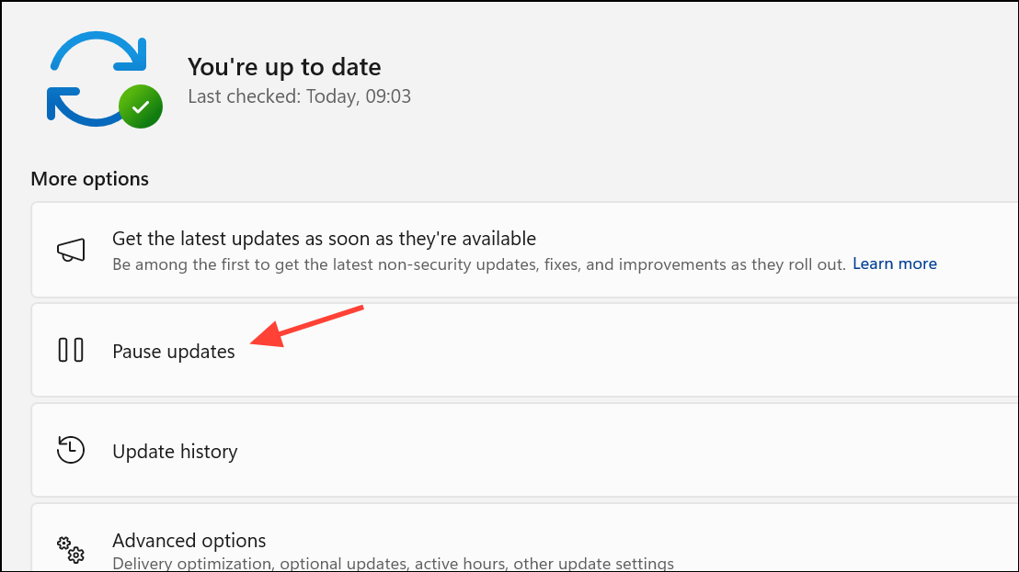Open the Learn more link
This screenshot has width=1019, height=572.
(x=894, y=264)
